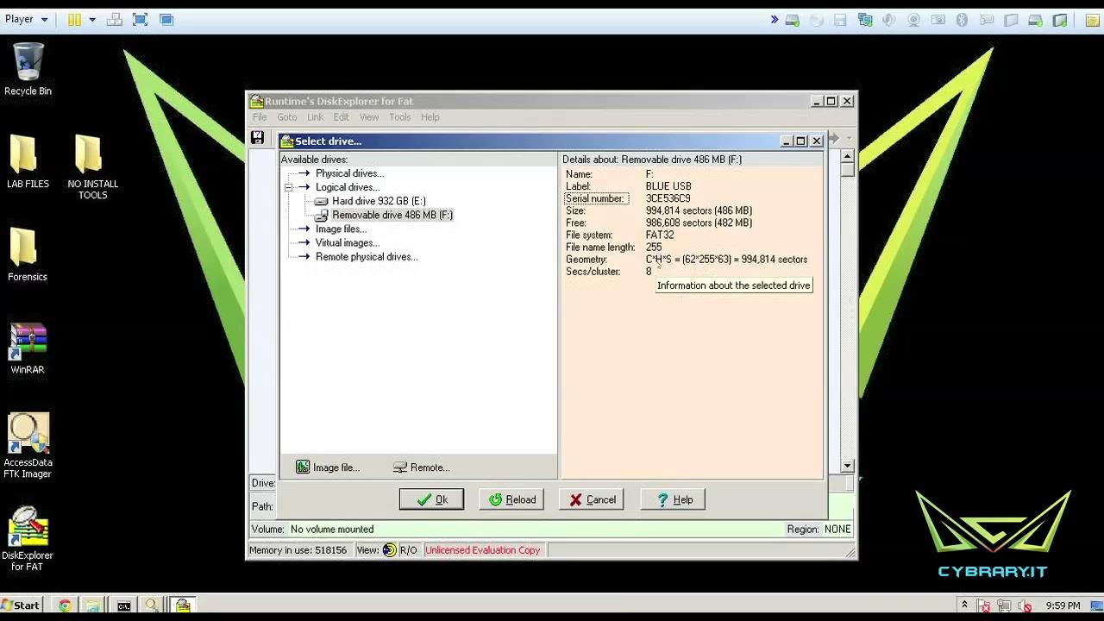Select Image files... tree entry
The height and width of the screenshot is (621, 1104).
click(341, 229)
